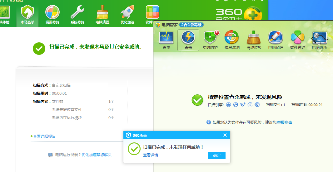Click 扫描时间: 00:00:24 in 电脑管家
333x172 pixels.
pyautogui.click(x=307, y=104)
